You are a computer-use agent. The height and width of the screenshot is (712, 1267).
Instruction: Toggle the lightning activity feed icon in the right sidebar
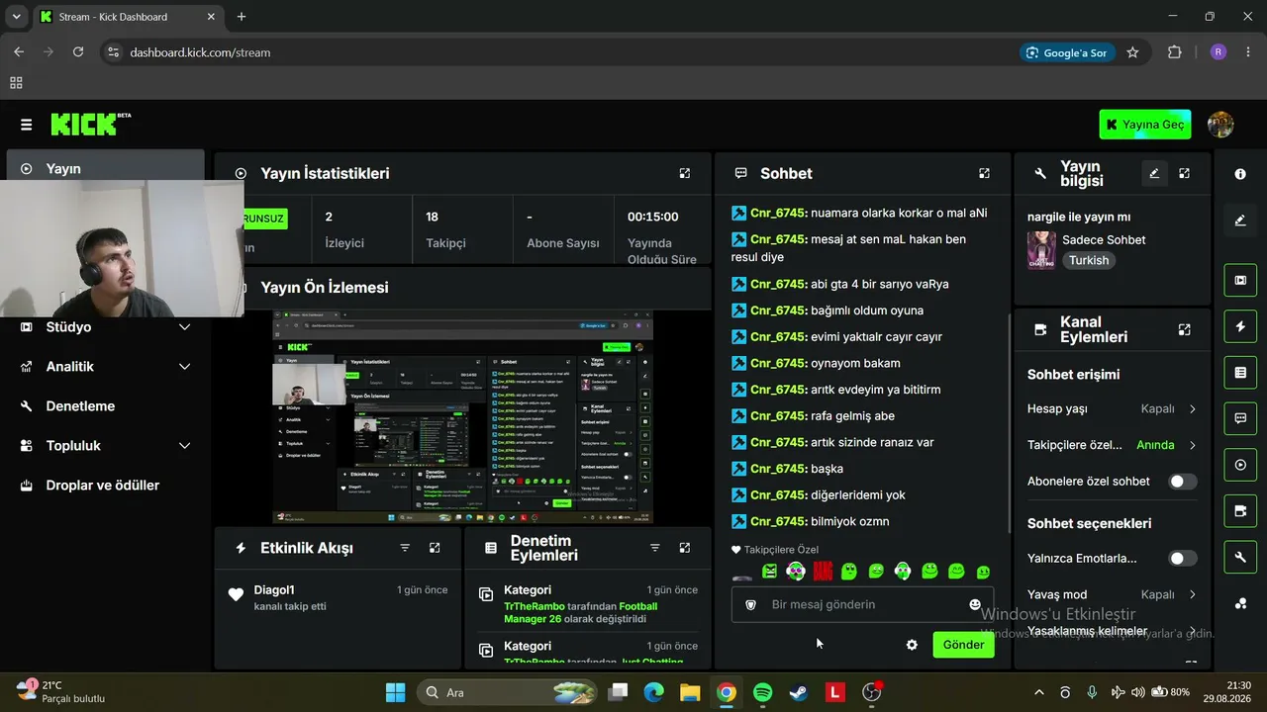[1240, 326]
